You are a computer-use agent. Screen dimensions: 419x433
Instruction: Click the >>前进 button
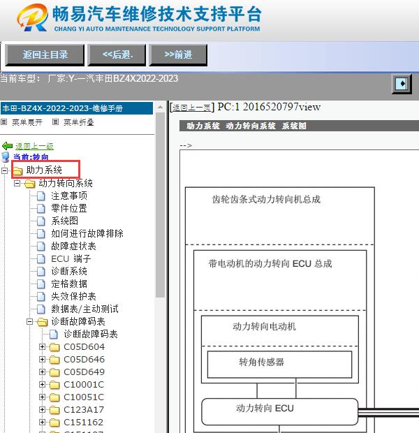point(178,54)
